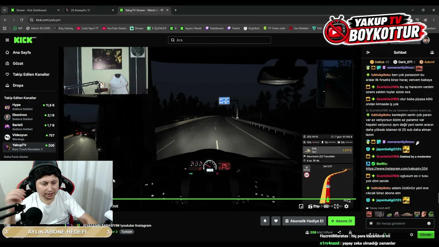Image resolution: width=439 pixels, height=247 pixels.
Task: Mute the YakupTV Stream tab audio icon
Action: point(162,10)
